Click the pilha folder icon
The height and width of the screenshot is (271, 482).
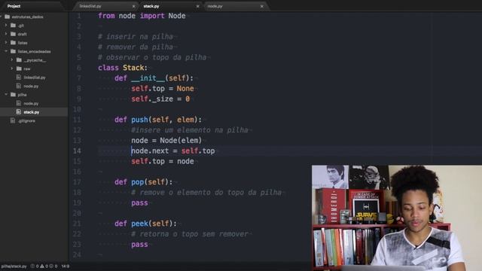14,95
